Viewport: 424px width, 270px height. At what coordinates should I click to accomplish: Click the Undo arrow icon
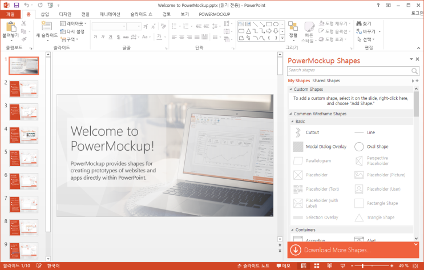tap(26, 5)
